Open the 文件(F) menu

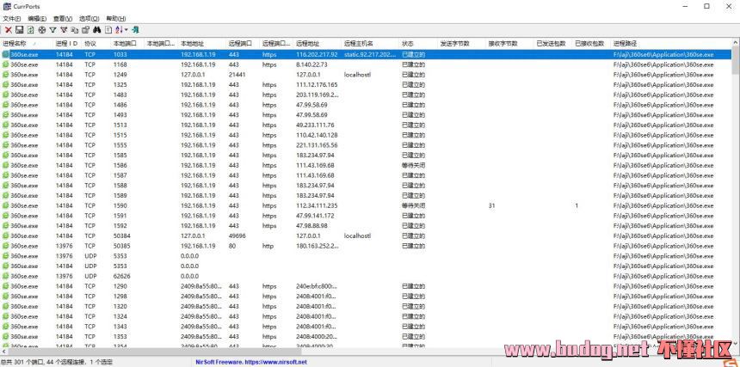(x=12, y=18)
